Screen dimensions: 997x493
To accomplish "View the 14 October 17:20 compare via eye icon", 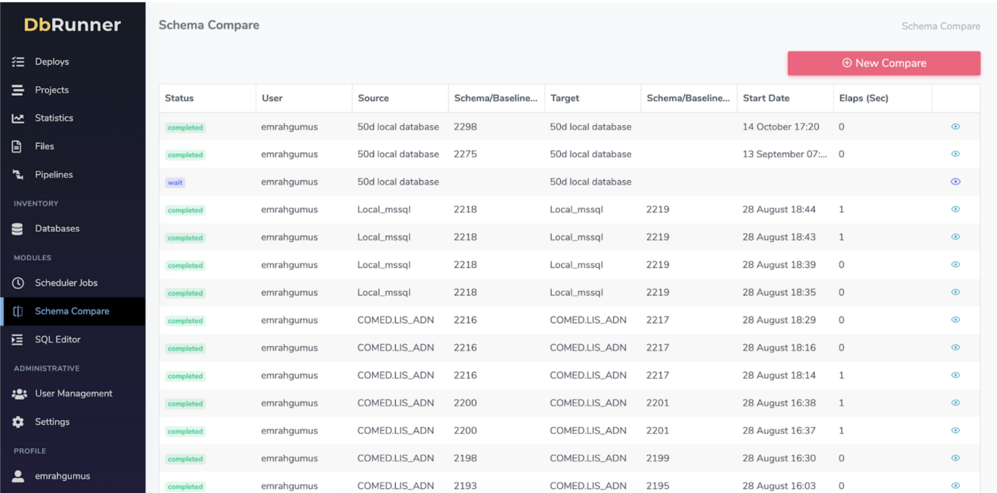I will [x=955, y=127].
